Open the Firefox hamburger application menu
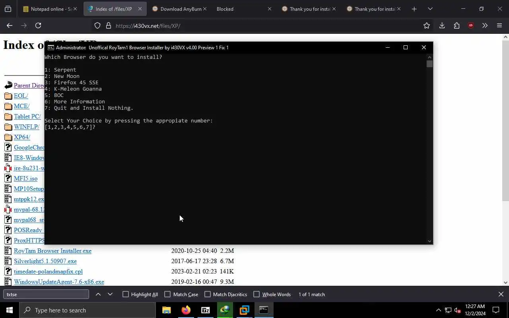 pos(499,25)
